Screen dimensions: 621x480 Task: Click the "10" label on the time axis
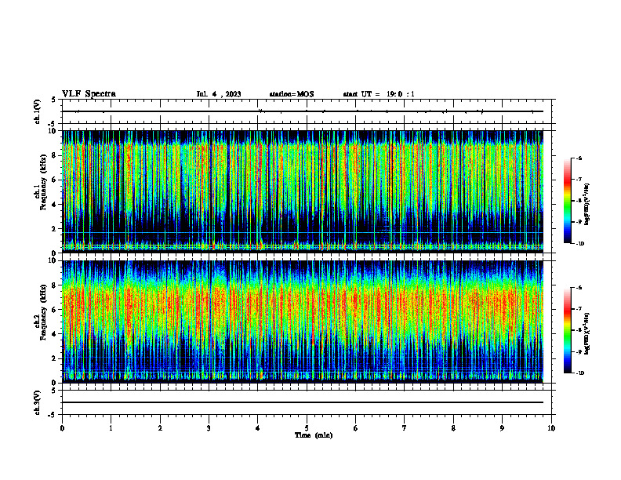click(551, 428)
